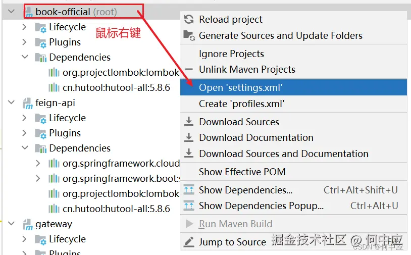
Task: Expand Lifecycle under book-official
Action: (x=24, y=27)
